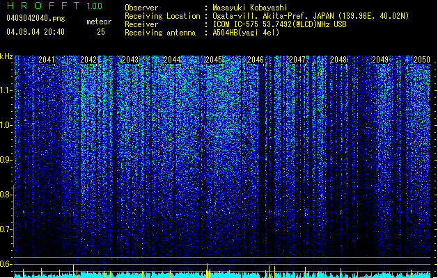This screenshot has height=278, width=438.
Task: Click the 2042 time marker
Action: point(88,60)
